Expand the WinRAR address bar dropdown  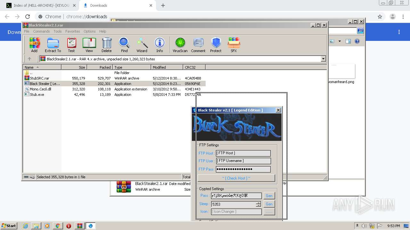coord(323,59)
